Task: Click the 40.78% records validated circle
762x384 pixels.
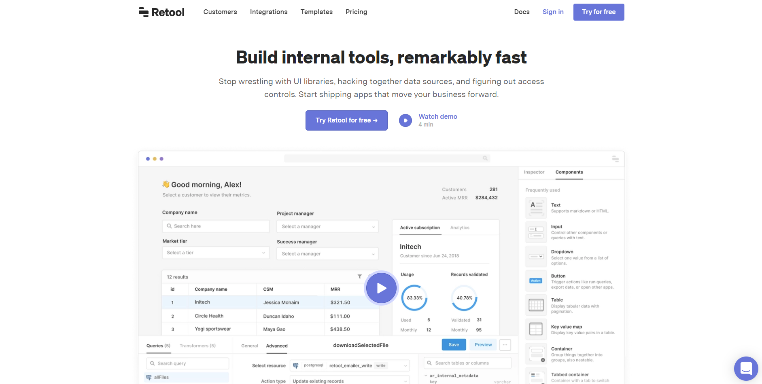Action: [464, 298]
